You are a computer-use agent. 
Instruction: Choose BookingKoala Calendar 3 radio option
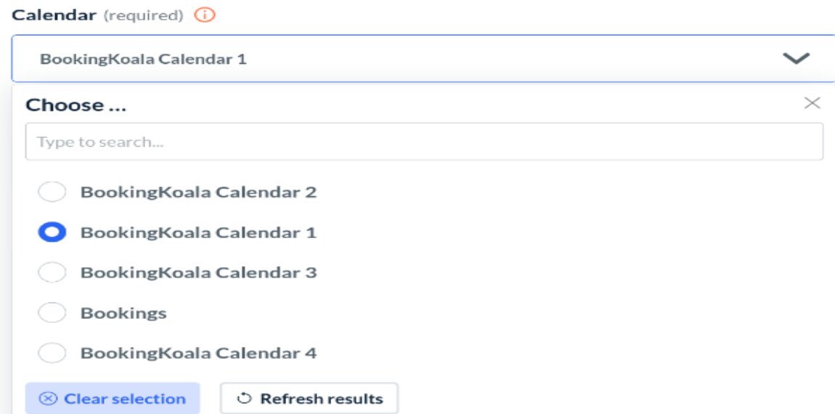(52, 273)
